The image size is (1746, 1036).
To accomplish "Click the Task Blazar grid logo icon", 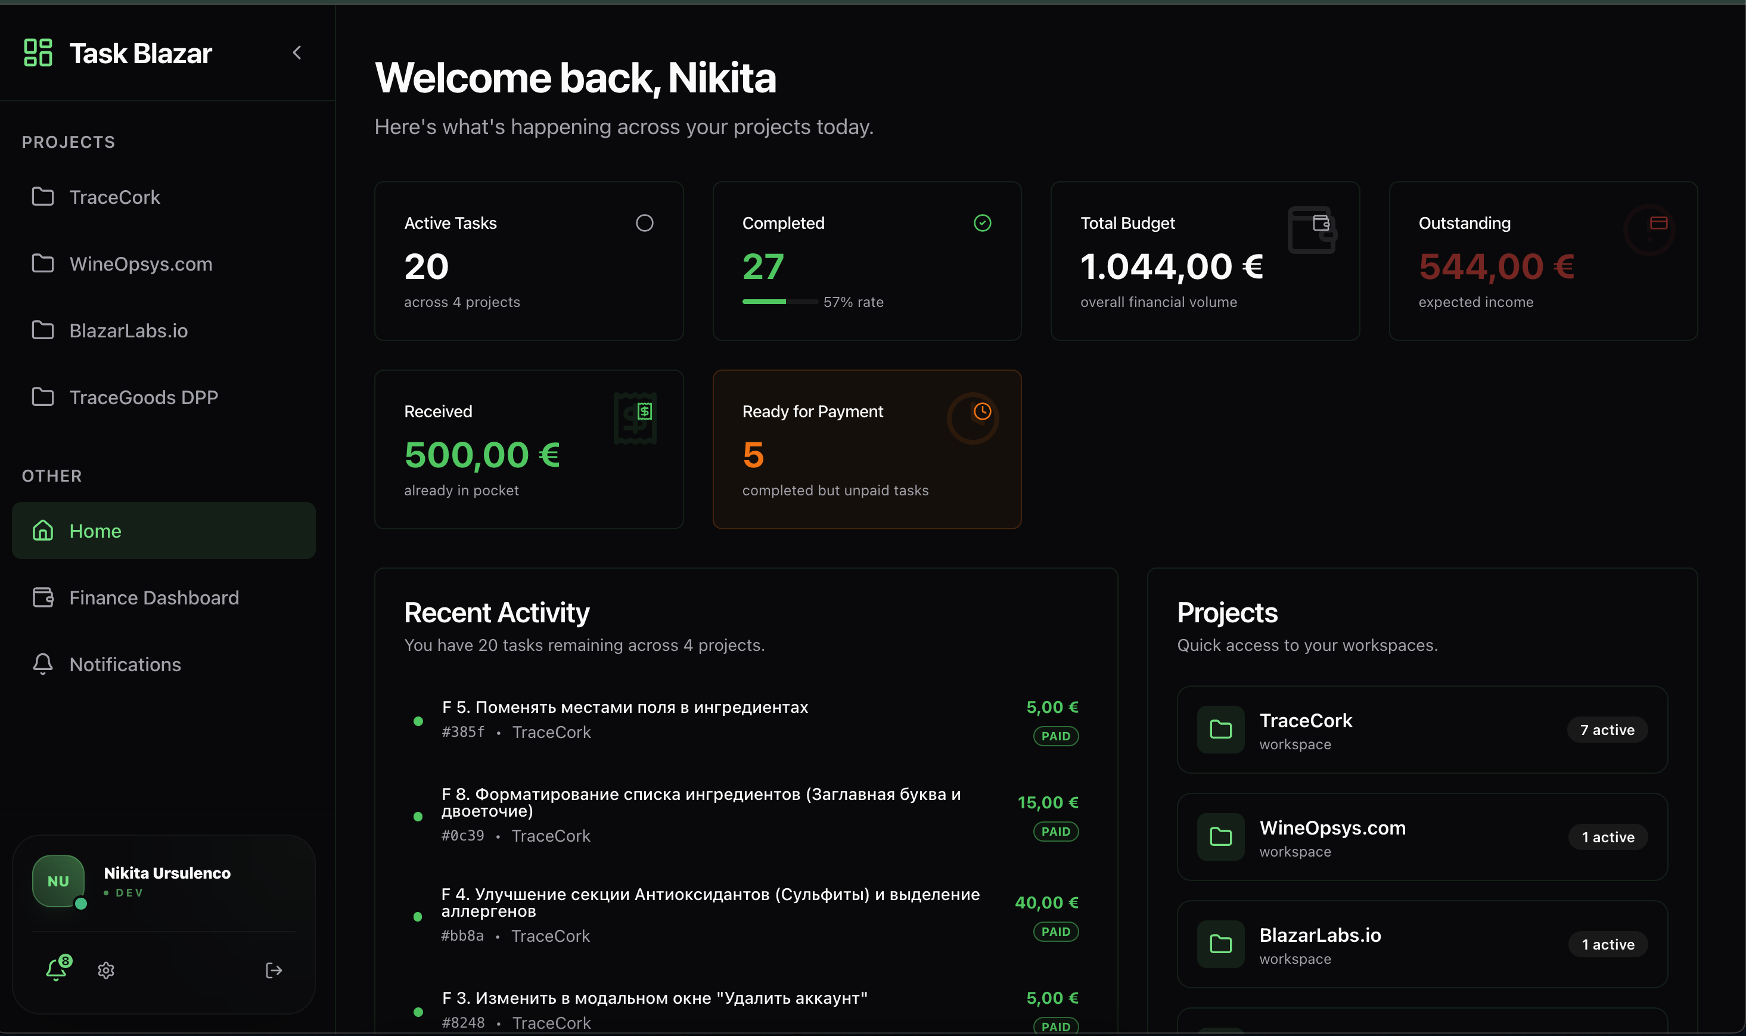I will click(38, 53).
